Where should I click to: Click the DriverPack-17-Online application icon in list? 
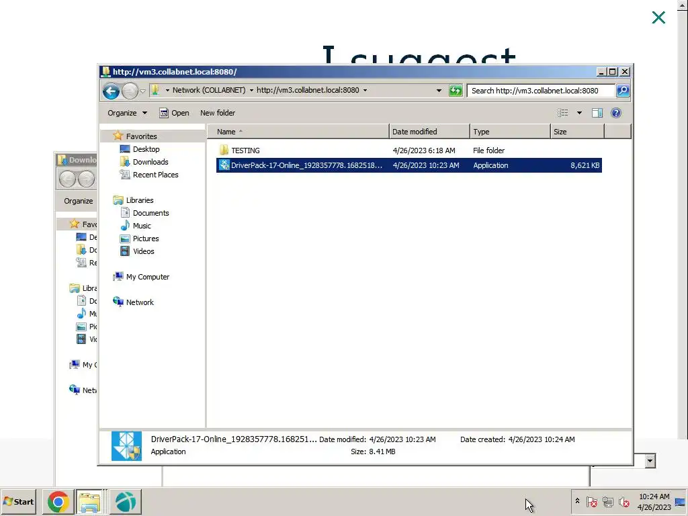[x=224, y=165]
